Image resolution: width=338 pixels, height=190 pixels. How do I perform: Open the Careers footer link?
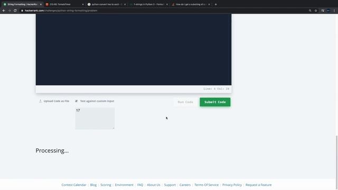(x=185, y=185)
